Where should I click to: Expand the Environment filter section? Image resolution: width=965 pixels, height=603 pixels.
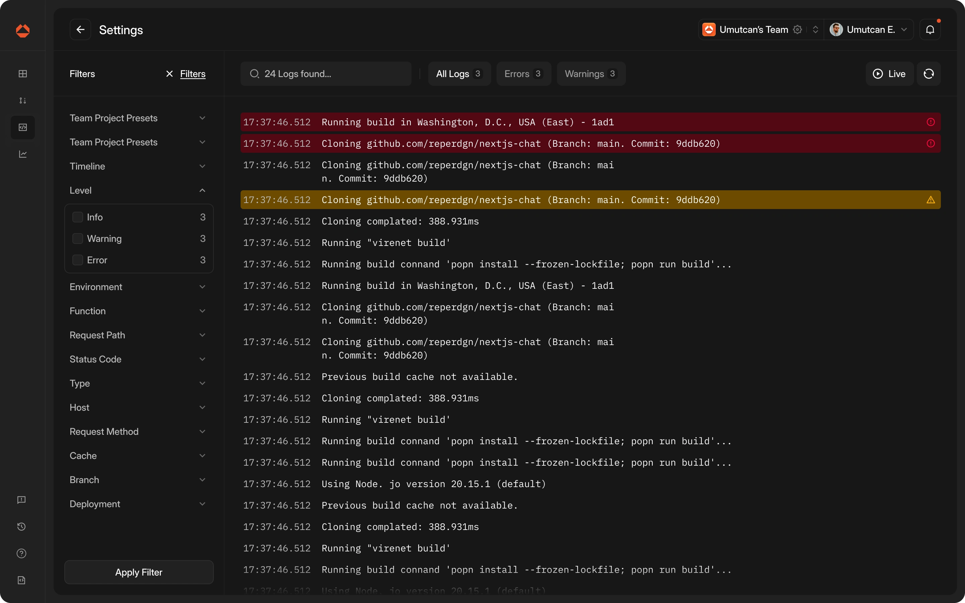(x=202, y=287)
